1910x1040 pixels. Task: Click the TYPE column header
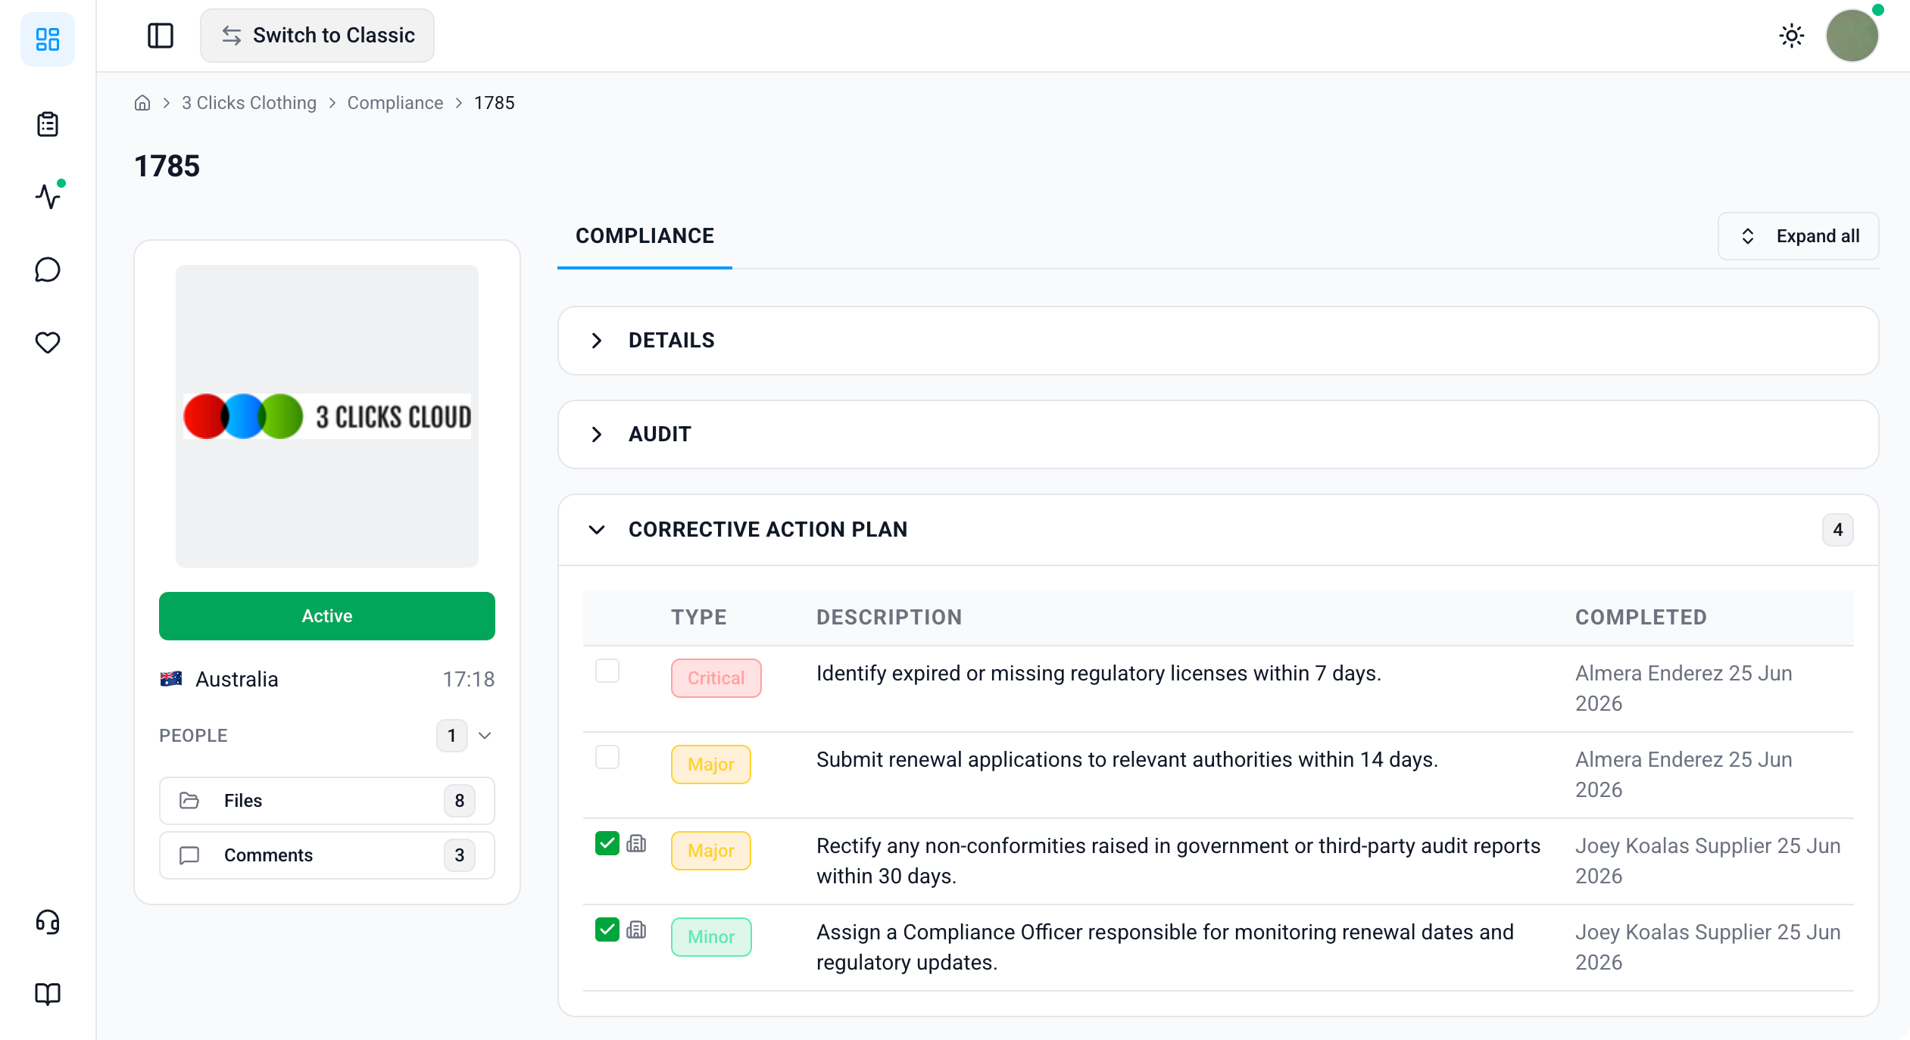pos(699,618)
